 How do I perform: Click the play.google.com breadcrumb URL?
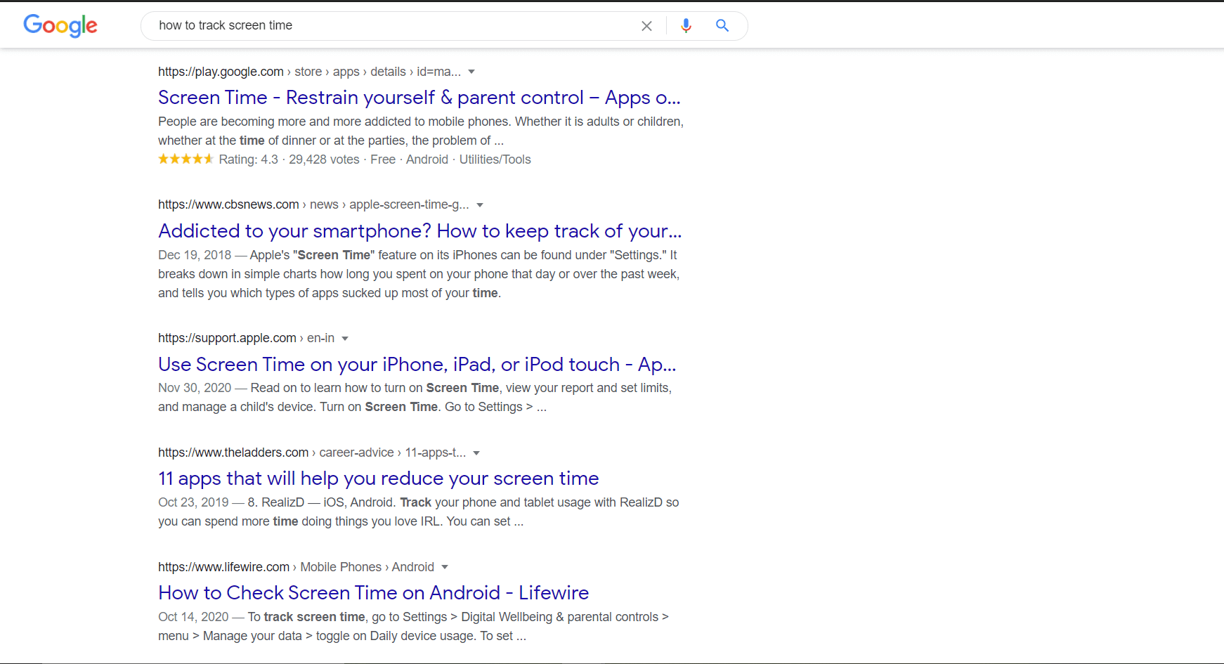221,72
